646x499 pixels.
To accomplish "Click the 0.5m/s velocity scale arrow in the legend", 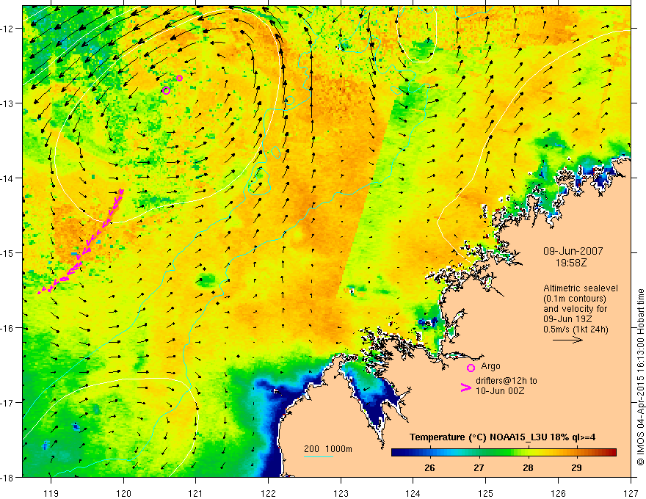I will (567, 340).
